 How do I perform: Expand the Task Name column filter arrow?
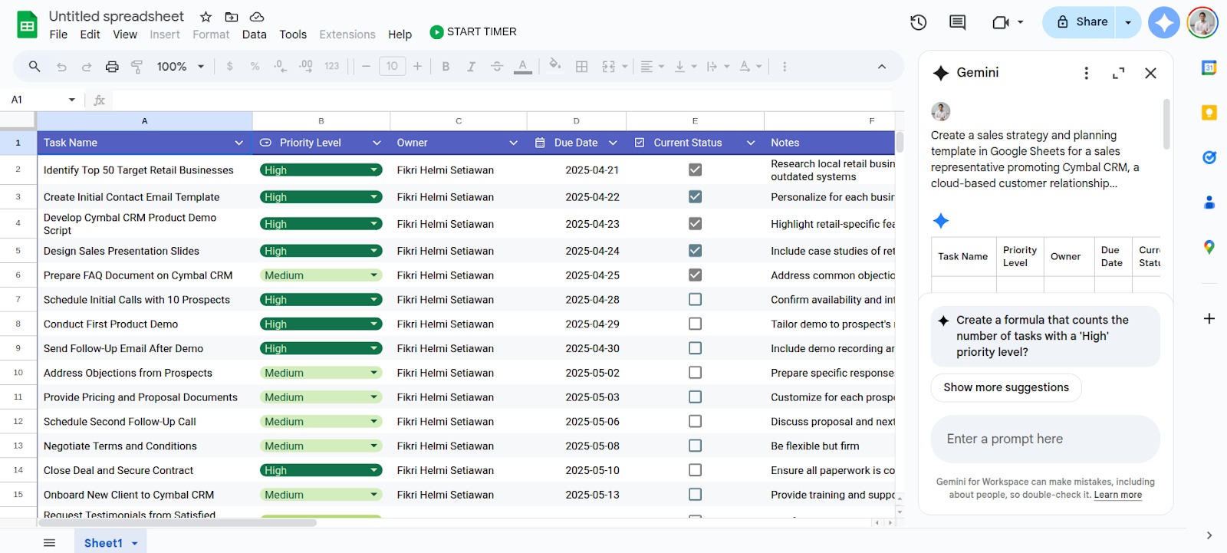[238, 143]
